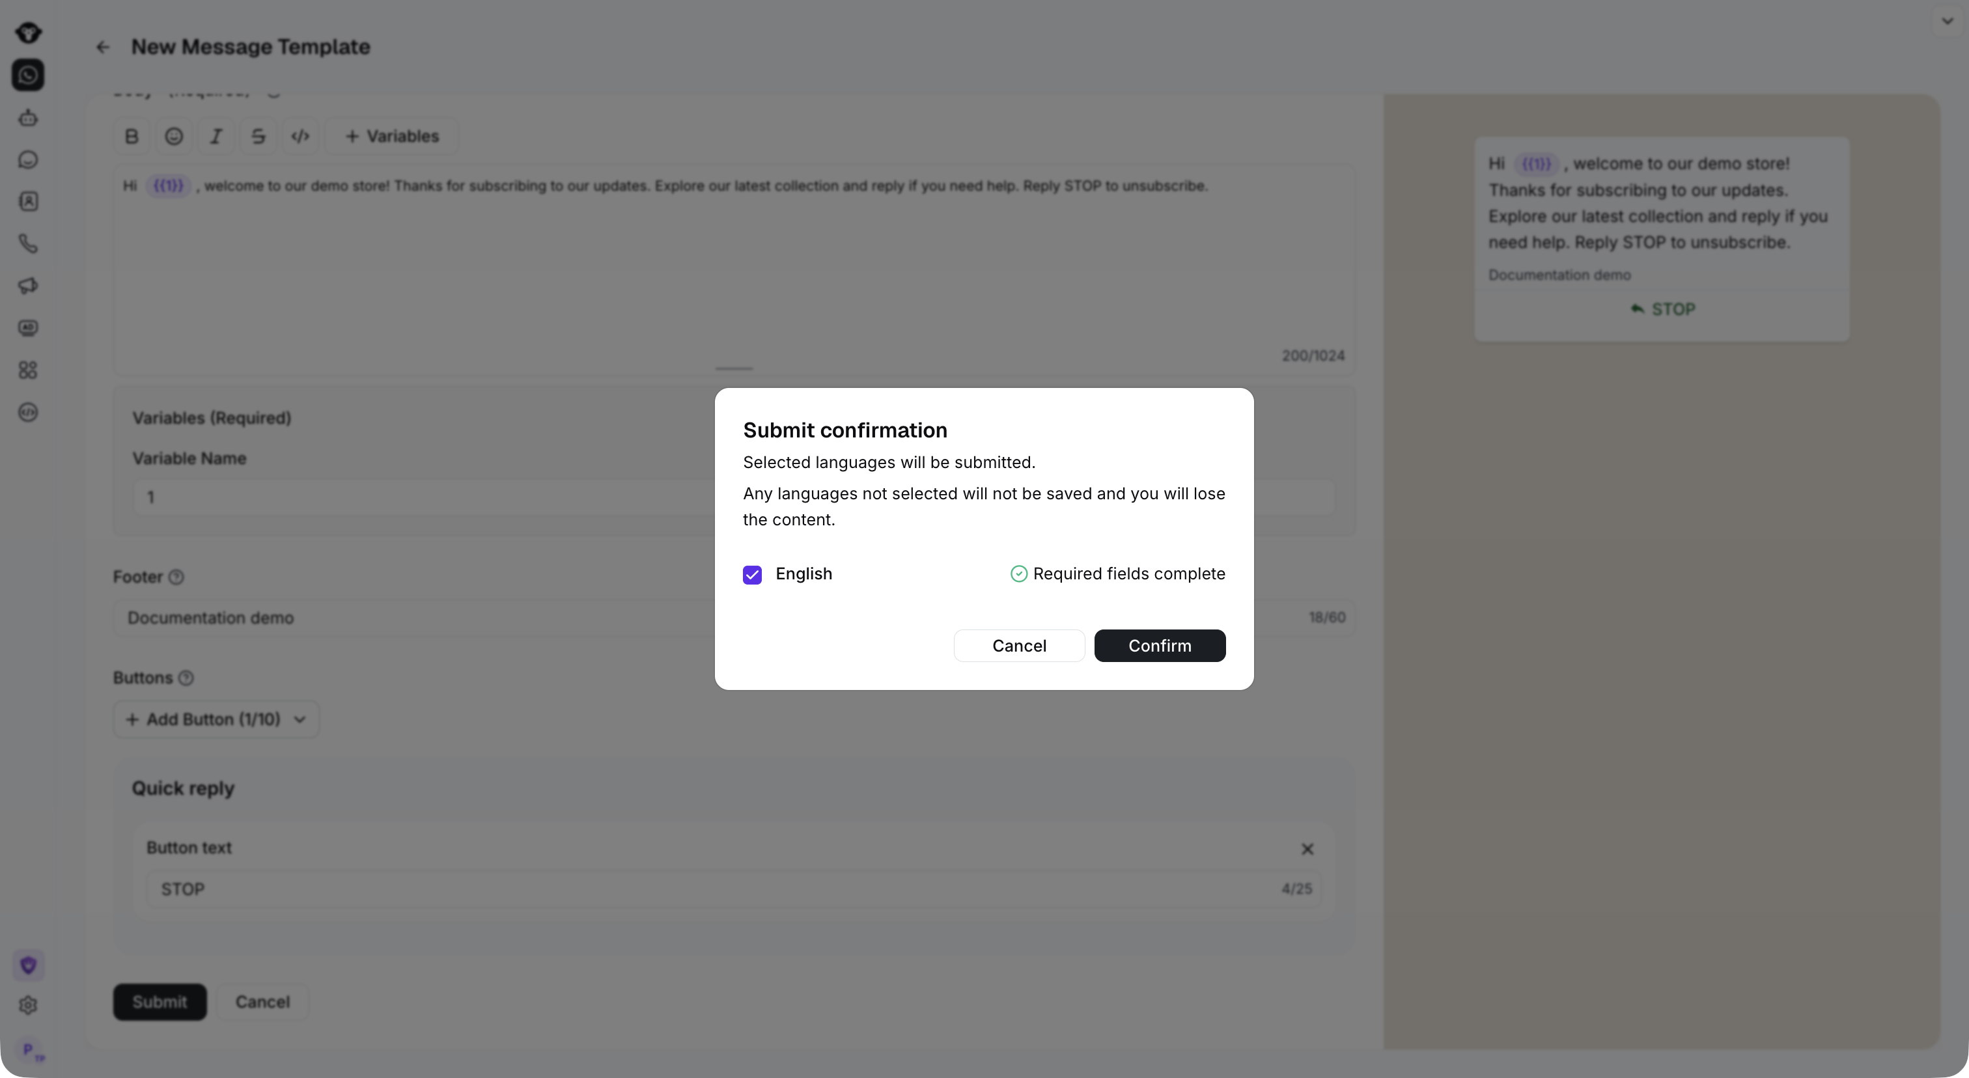Toggle italic formatting in body toolbar
Screen dimensions: 1969x1078
click(216, 136)
